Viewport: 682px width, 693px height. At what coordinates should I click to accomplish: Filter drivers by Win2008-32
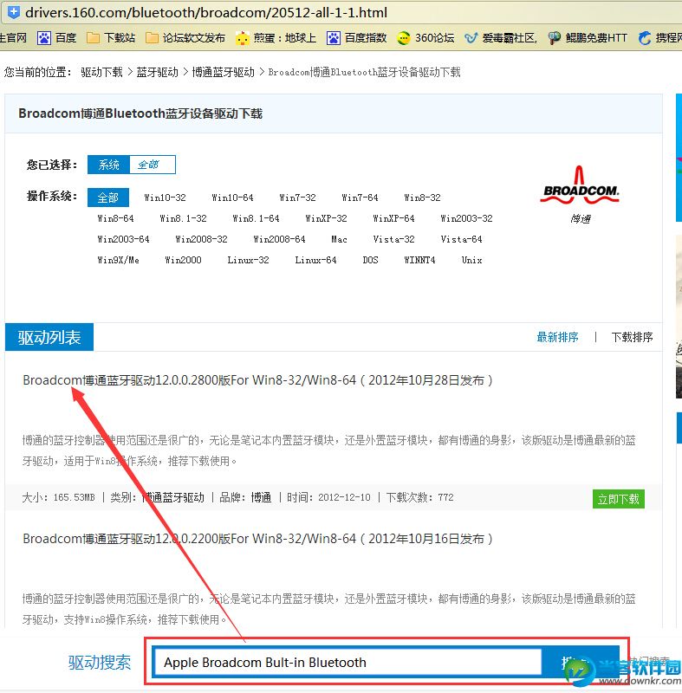(201, 239)
